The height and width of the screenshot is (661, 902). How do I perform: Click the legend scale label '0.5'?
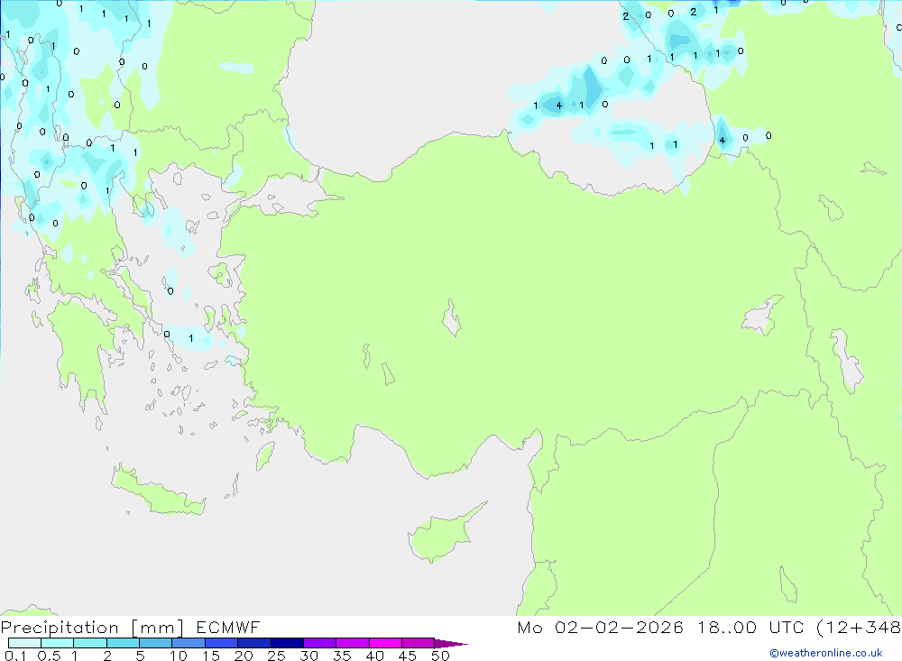[49, 656]
